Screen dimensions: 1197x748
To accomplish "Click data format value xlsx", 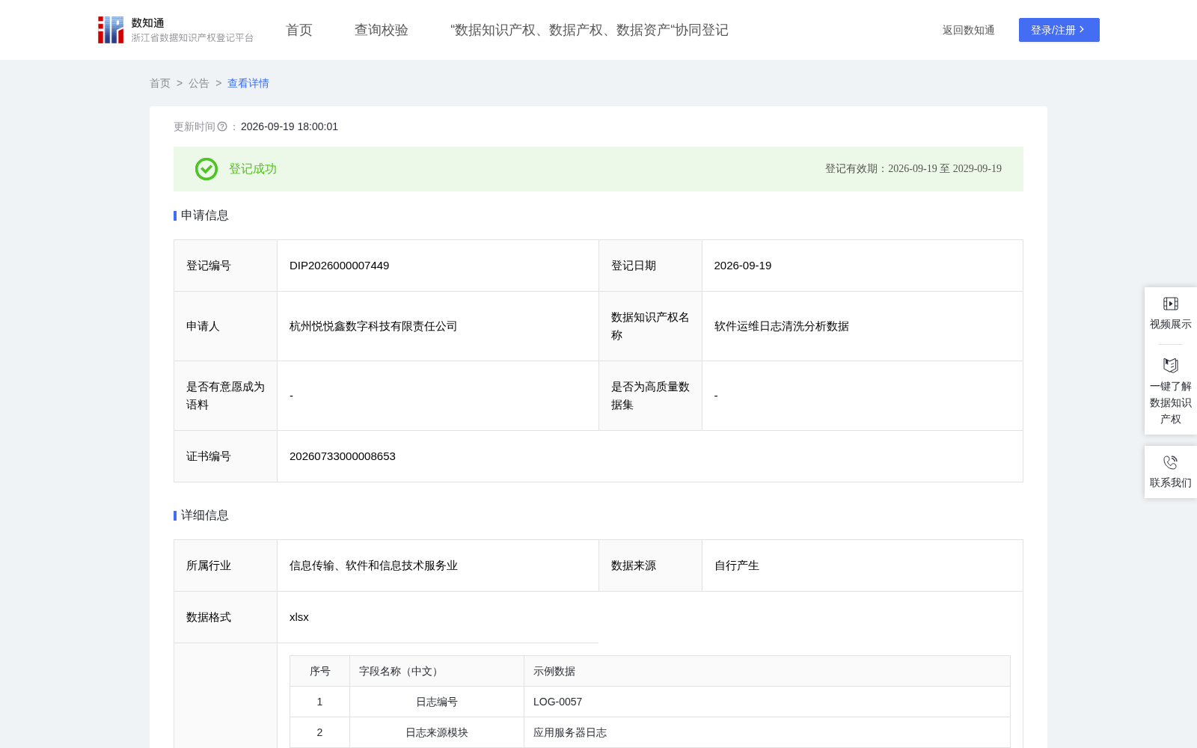I will pos(299,617).
